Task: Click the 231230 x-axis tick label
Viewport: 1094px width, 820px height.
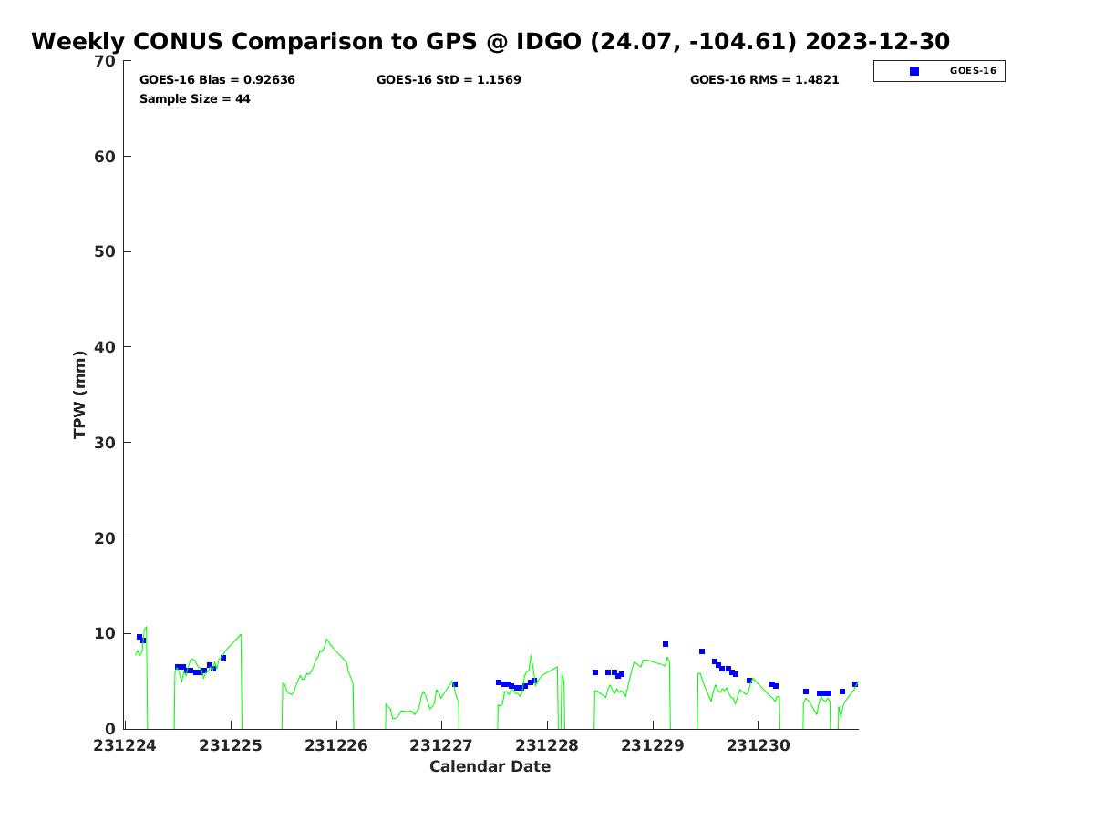Action: tap(759, 746)
